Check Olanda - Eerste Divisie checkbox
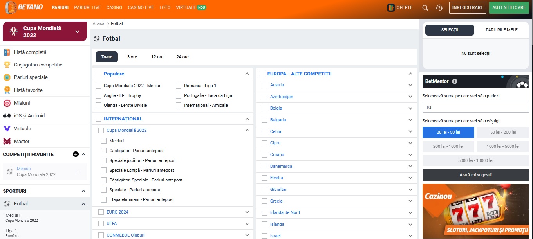Screen dimensions: 533x239 98,105
